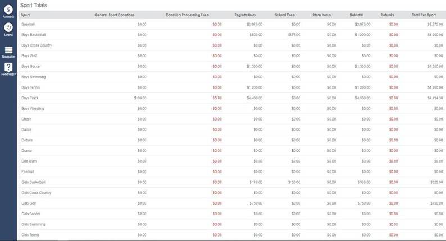This screenshot has height=241, width=446.
Task: Click Donation Processing Fees column header
Action: (187, 15)
